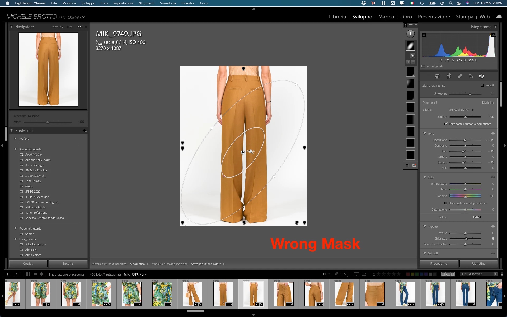Click the Incolla button

(x=68, y=263)
